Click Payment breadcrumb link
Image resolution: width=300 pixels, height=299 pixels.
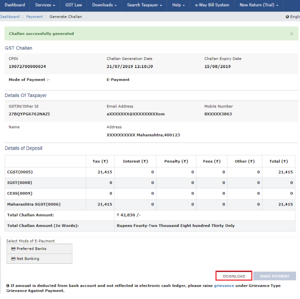coord(34,16)
